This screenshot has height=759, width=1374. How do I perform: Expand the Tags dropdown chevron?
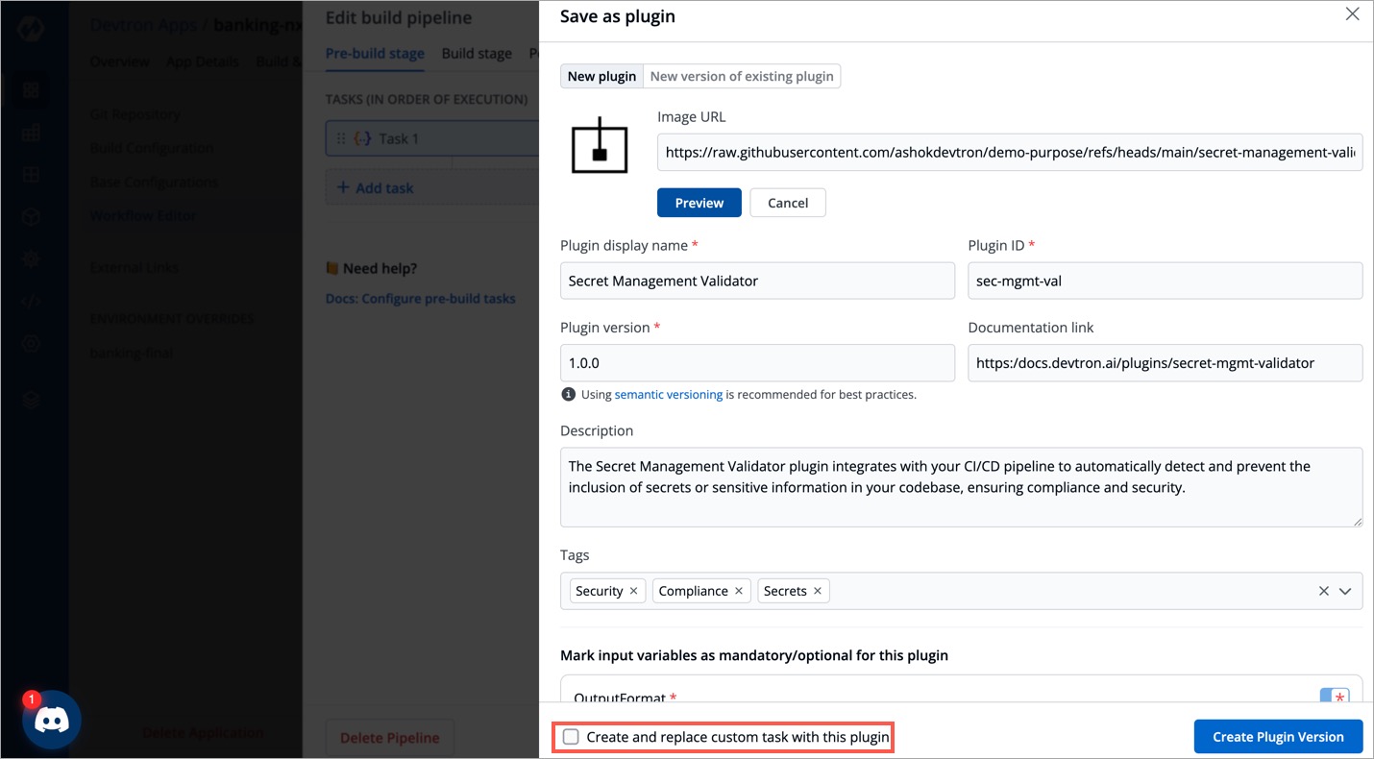point(1345,590)
